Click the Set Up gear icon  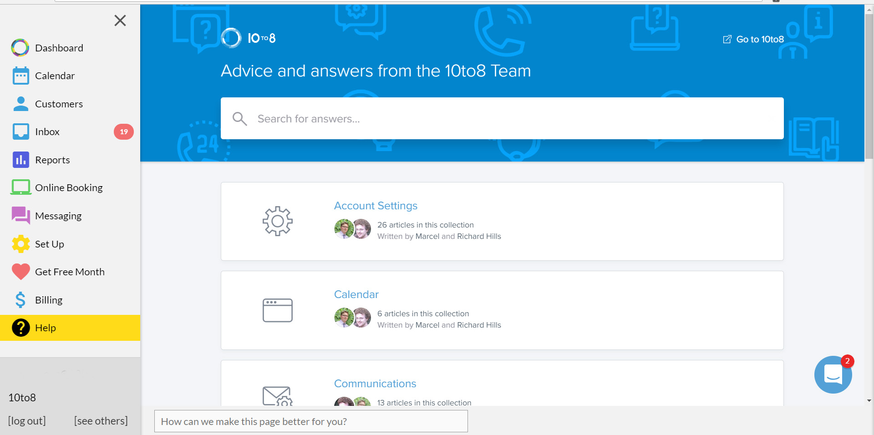point(20,244)
